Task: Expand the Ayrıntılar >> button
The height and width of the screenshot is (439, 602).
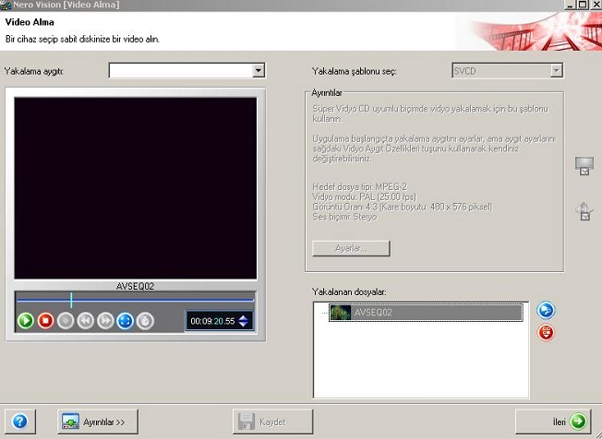Action: pyautogui.click(x=98, y=421)
